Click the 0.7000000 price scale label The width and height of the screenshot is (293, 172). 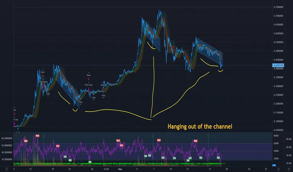pyautogui.click(x=278, y=16)
